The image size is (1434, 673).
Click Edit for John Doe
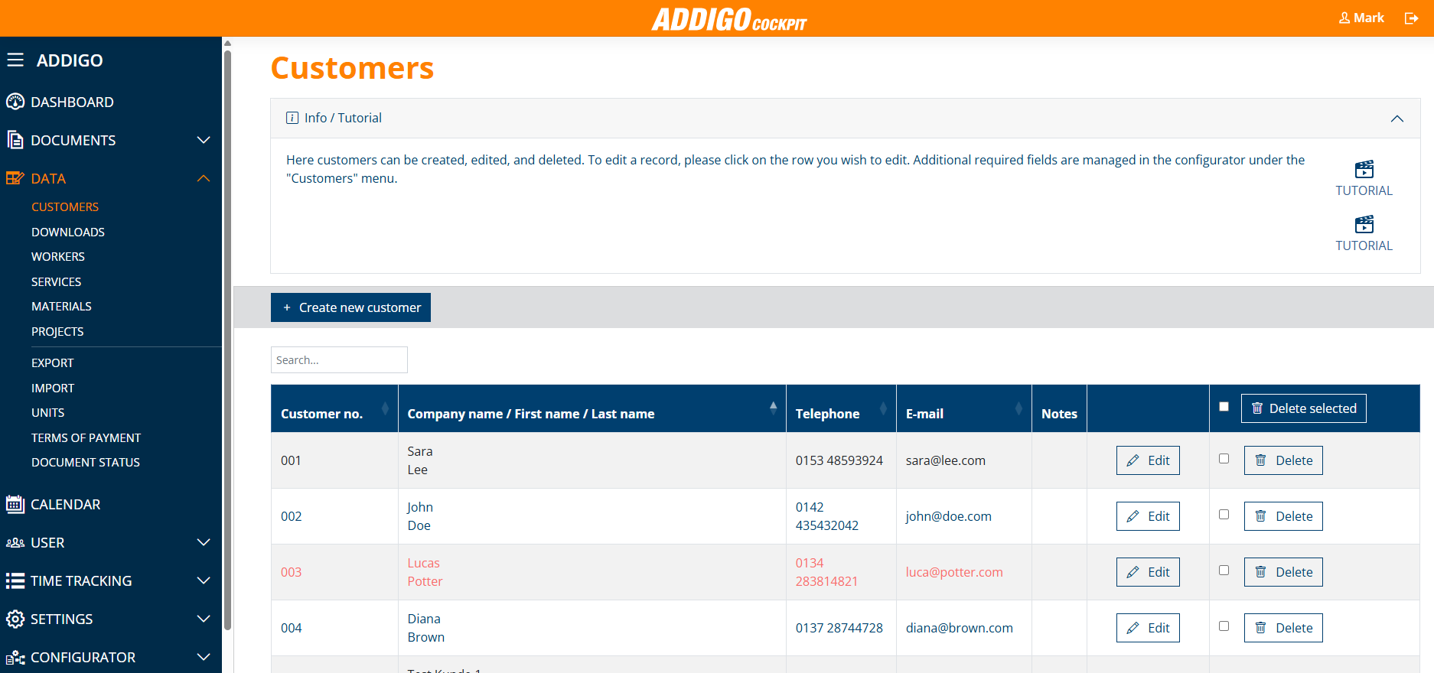[x=1148, y=516]
